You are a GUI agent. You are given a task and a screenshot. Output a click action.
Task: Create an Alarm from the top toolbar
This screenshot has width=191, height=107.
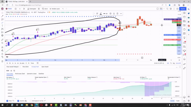coord(45,9)
